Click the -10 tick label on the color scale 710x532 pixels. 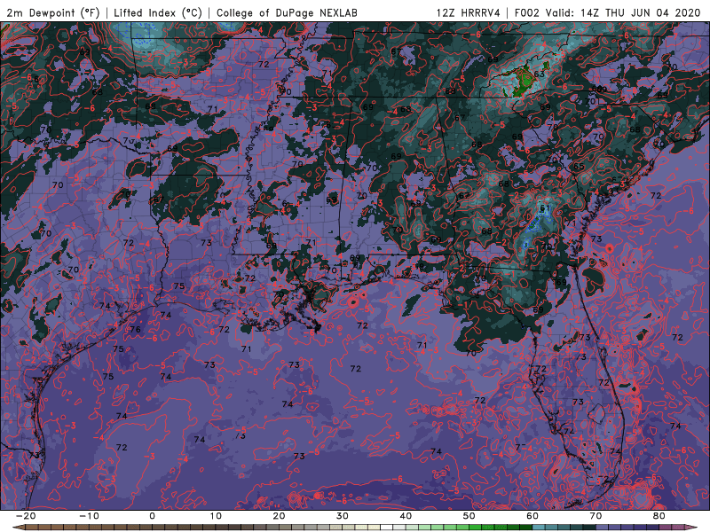[x=89, y=516]
